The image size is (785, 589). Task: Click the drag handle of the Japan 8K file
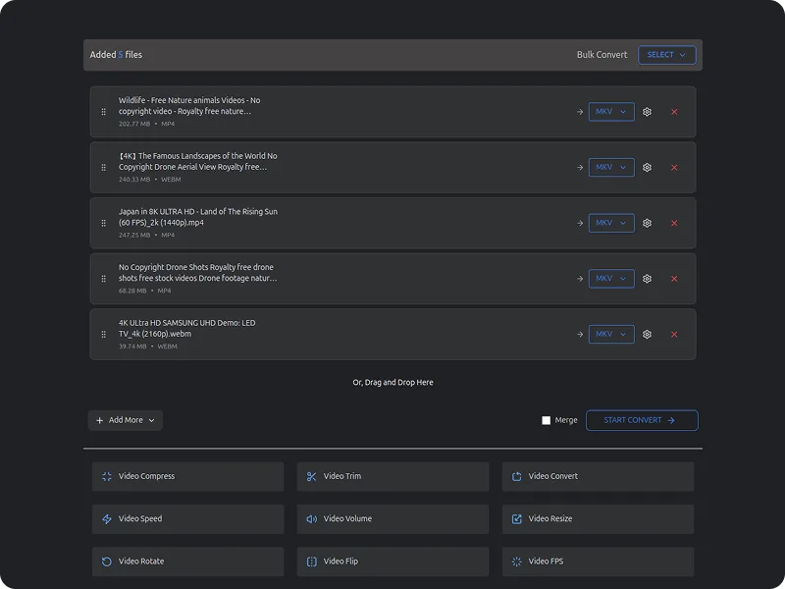(103, 223)
